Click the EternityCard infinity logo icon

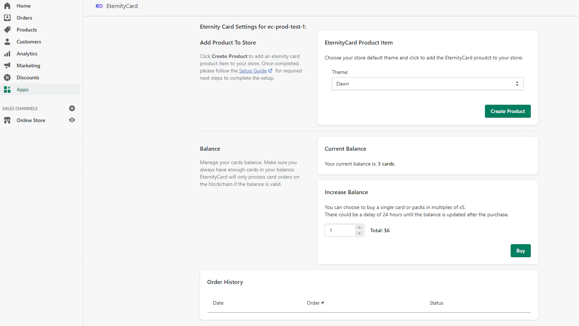tap(99, 6)
